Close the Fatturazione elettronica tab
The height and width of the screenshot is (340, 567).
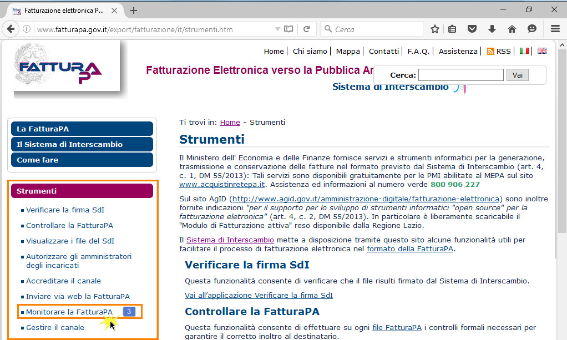[114, 11]
